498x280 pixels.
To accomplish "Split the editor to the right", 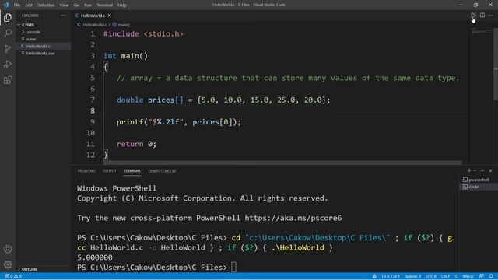I will pyautogui.click(x=482, y=16).
